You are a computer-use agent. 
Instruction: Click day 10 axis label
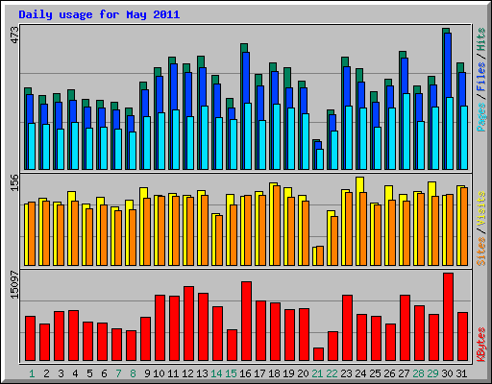[x=159, y=373]
